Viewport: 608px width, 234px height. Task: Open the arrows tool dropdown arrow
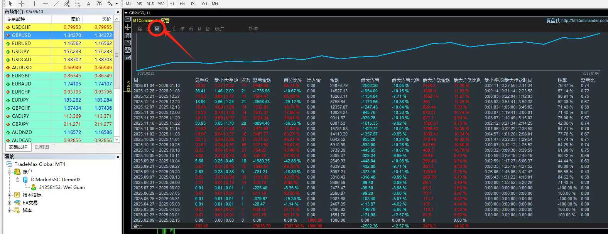point(116,4)
